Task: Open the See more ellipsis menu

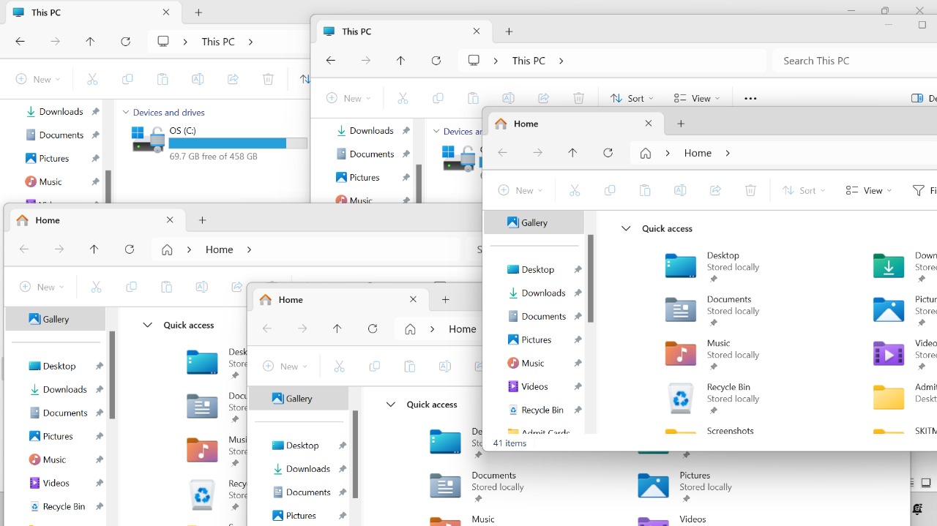Action: pyautogui.click(x=750, y=97)
